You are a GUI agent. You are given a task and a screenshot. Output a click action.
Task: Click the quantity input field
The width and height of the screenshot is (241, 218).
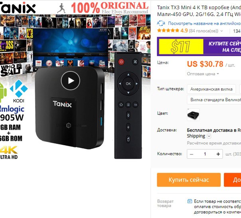[205, 154]
